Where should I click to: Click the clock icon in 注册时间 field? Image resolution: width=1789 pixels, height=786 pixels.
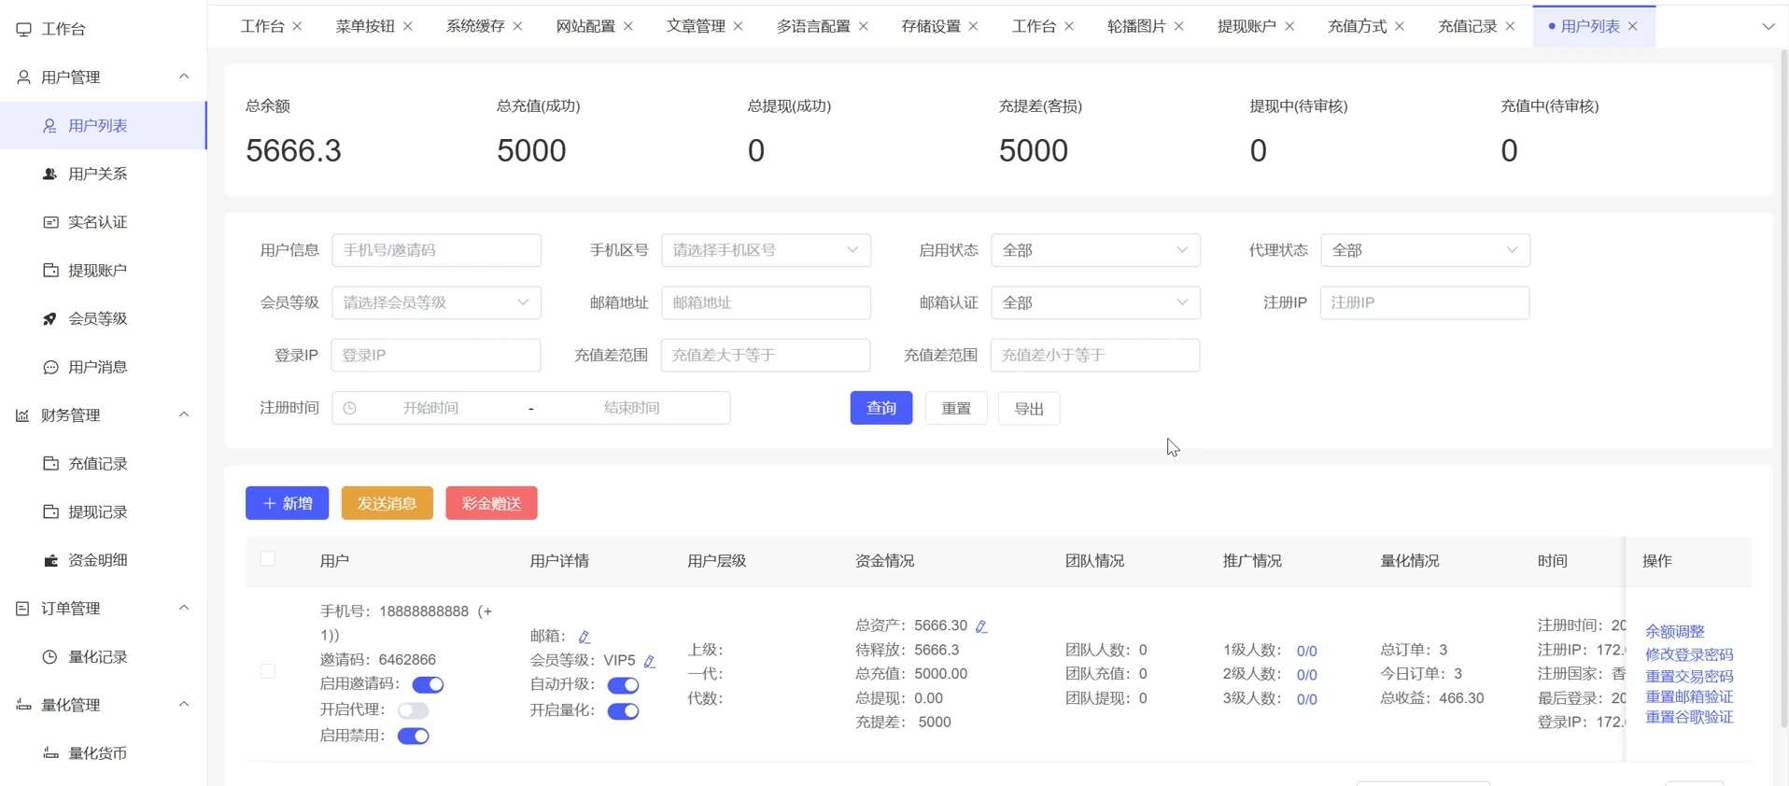[x=350, y=408]
